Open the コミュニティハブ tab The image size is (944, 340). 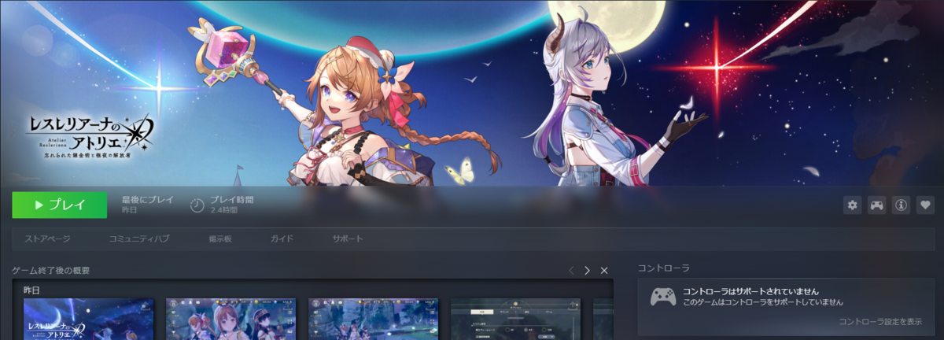(x=138, y=238)
